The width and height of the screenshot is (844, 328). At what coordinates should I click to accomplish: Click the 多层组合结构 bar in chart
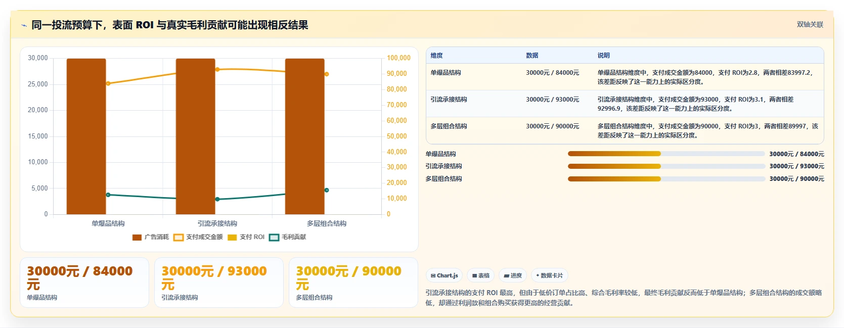305,136
